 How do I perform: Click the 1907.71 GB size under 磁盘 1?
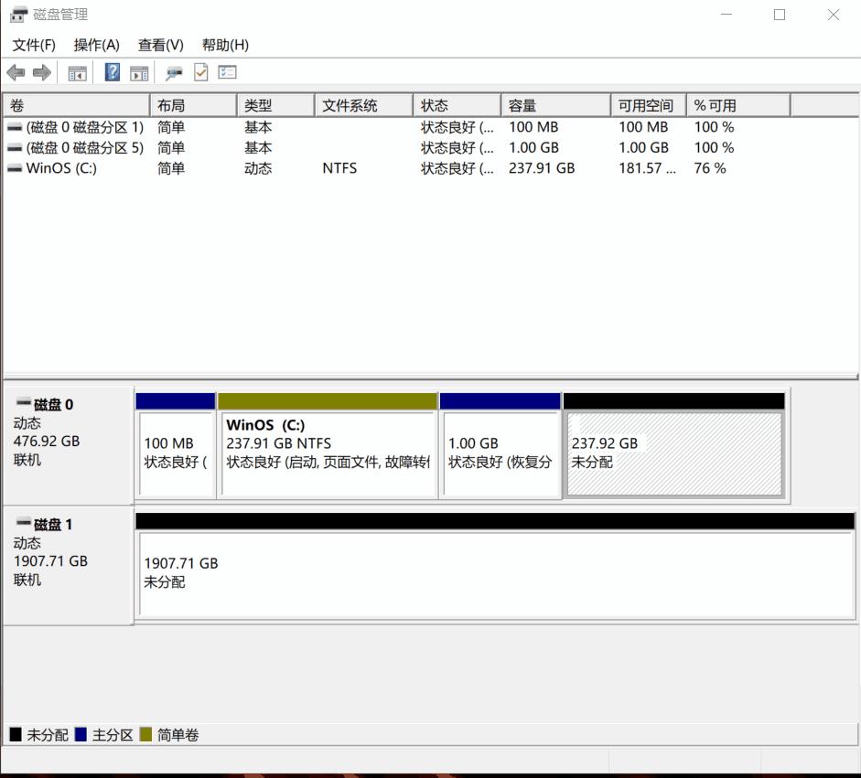tap(50, 560)
